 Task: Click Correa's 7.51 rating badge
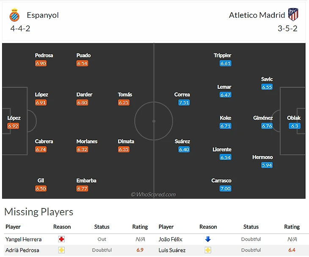click(x=184, y=103)
